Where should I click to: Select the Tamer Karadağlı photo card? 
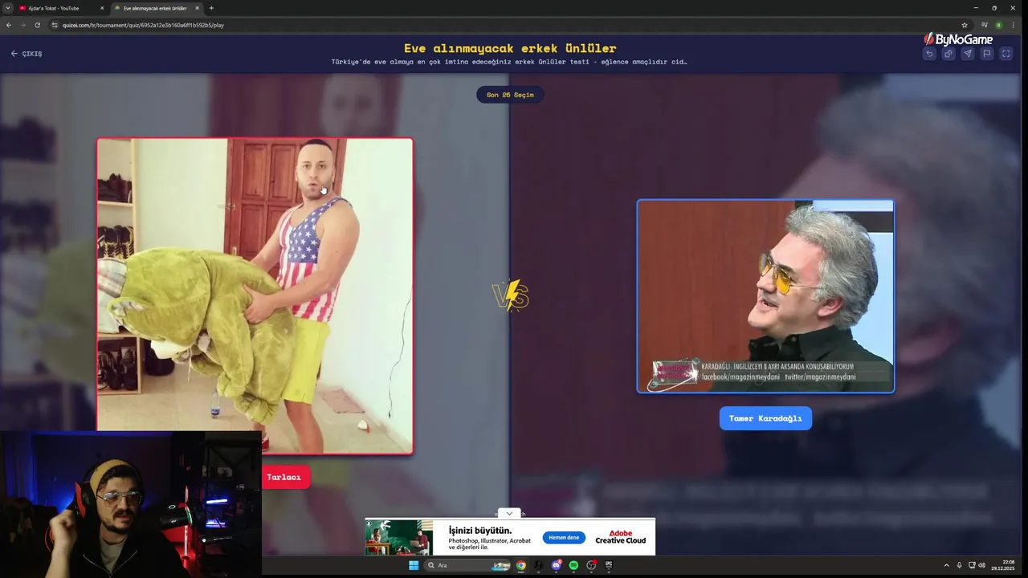tap(765, 296)
